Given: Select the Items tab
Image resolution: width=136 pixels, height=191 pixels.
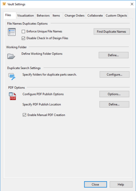Looking at the screenshot, I should [56, 16].
